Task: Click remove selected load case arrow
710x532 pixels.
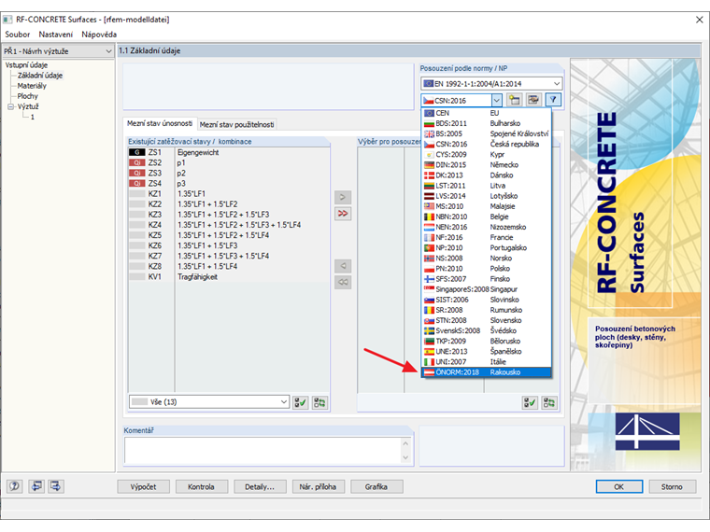Action: pyautogui.click(x=343, y=266)
